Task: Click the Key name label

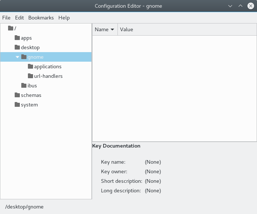Action: [113, 162]
